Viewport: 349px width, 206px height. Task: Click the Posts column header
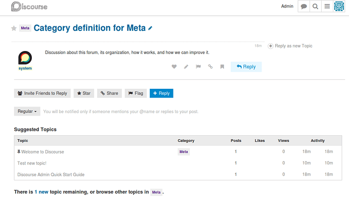point(236,140)
